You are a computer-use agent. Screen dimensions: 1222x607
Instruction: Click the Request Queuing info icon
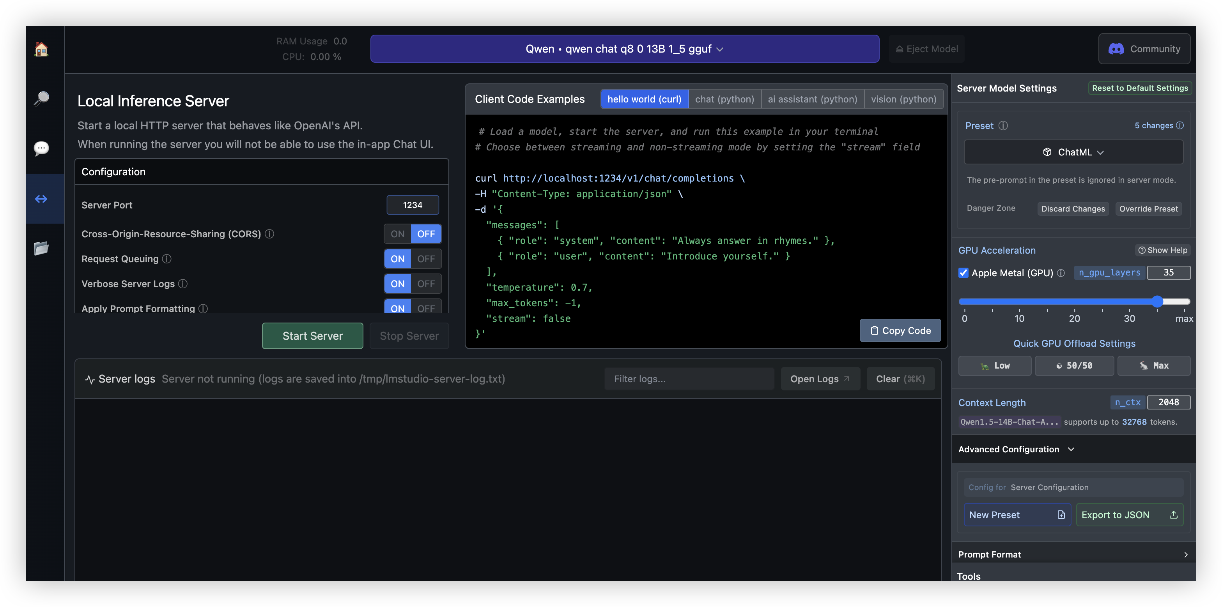pos(166,259)
